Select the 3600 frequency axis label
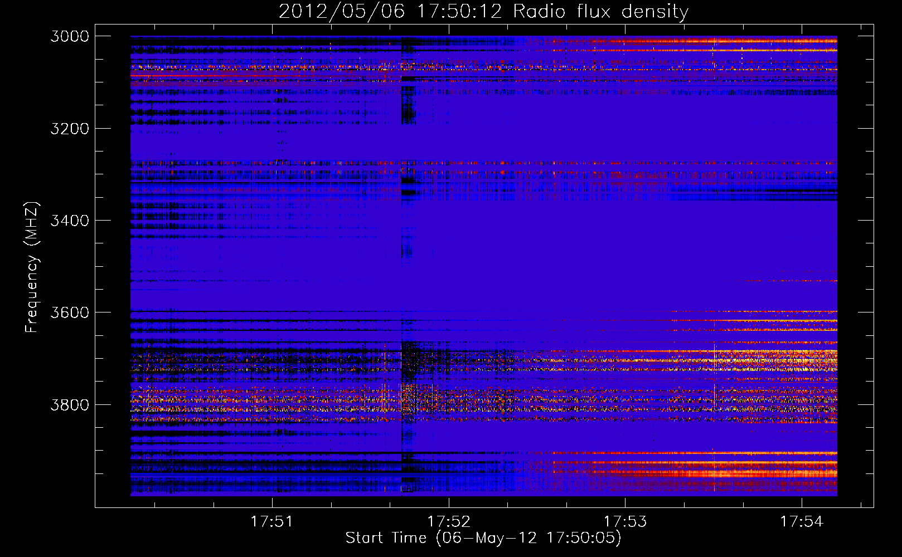The height and width of the screenshot is (557, 902). coord(70,312)
